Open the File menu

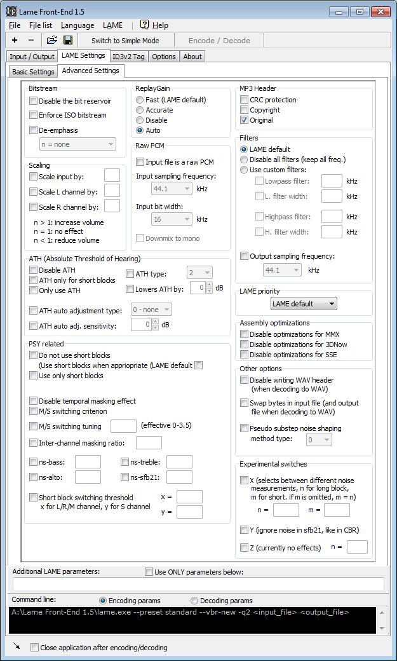point(15,25)
